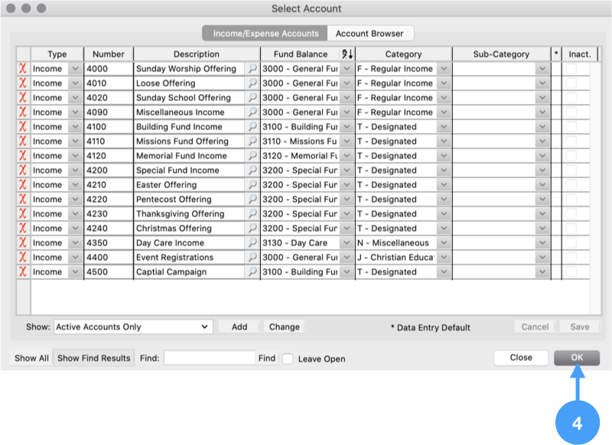Mark Miscellaneous Income account as inactive
The height and width of the screenshot is (445, 612).
571,112
